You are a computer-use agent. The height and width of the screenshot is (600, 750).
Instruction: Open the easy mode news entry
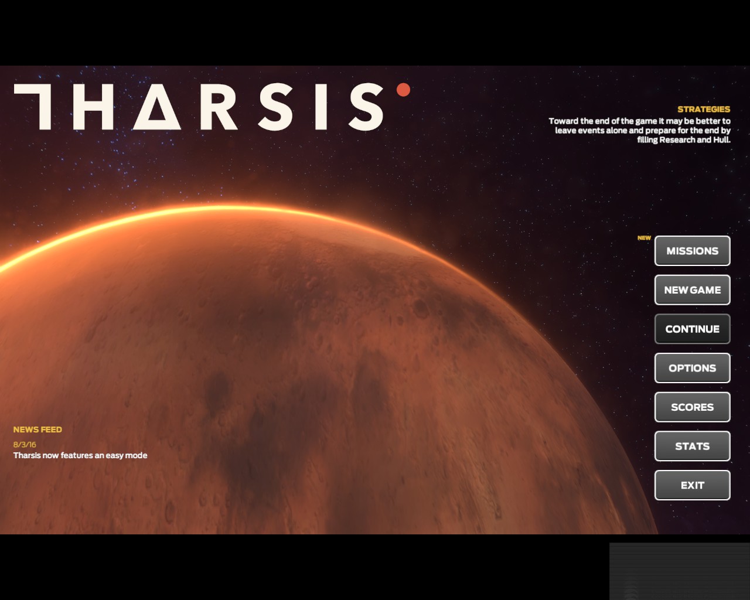80,455
